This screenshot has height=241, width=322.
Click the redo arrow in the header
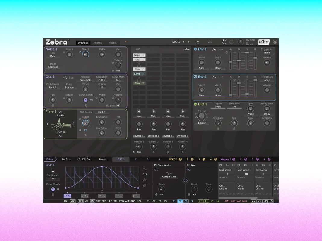pyautogui.click(x=231, y=42)
